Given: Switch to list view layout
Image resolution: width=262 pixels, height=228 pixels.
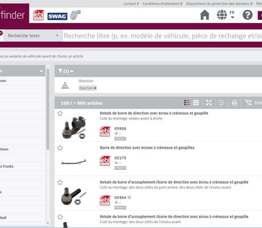Looking at the screenshot, I should pyautogui.click(x=187, y=103).
